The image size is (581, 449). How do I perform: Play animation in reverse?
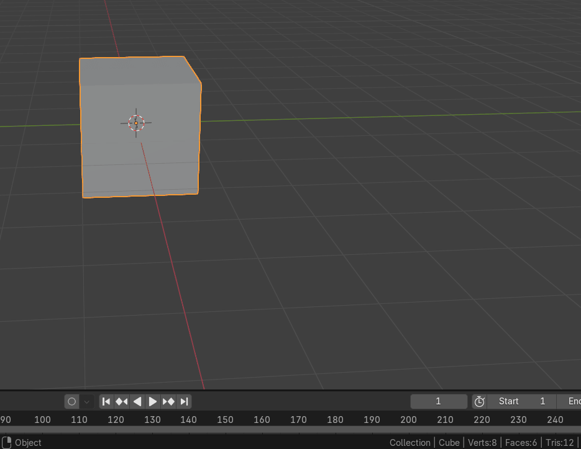click(137, 401)
